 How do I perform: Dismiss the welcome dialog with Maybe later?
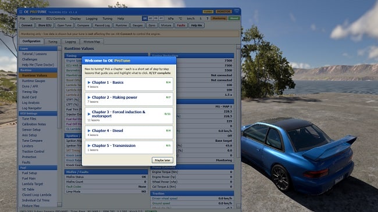(162, 160)
